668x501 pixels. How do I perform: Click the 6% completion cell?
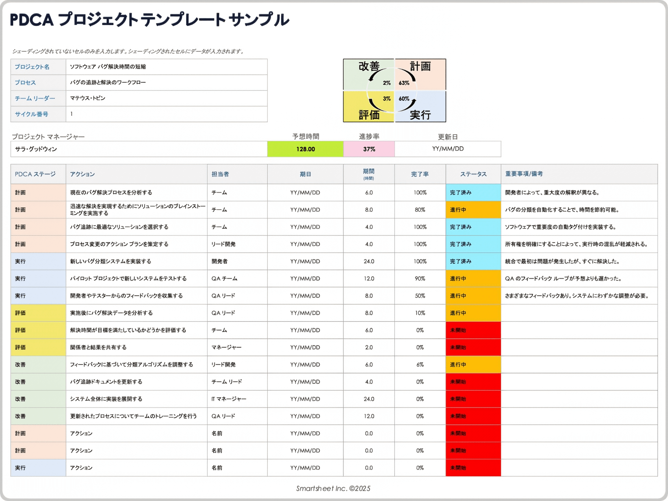click(420, 365)
